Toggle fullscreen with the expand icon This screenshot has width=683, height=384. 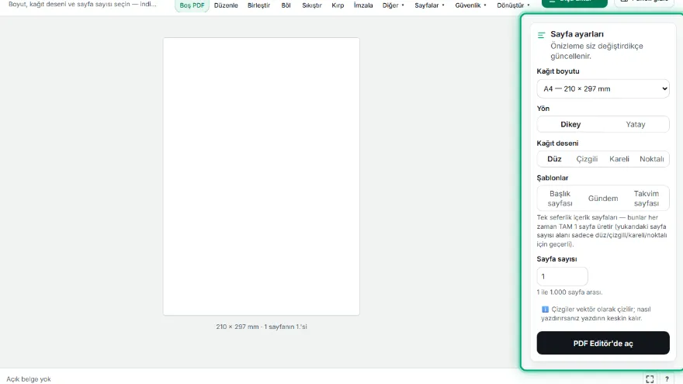pyautogui.click(x=650, y=379)
